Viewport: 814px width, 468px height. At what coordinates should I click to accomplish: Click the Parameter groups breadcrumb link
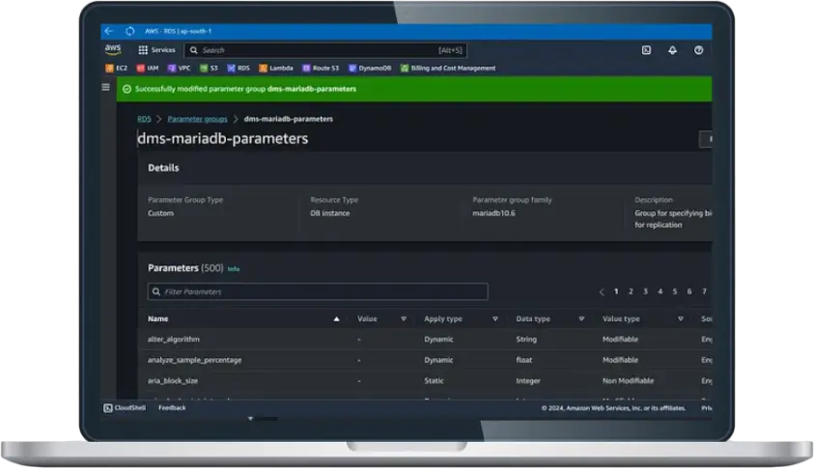pos(197,119)
